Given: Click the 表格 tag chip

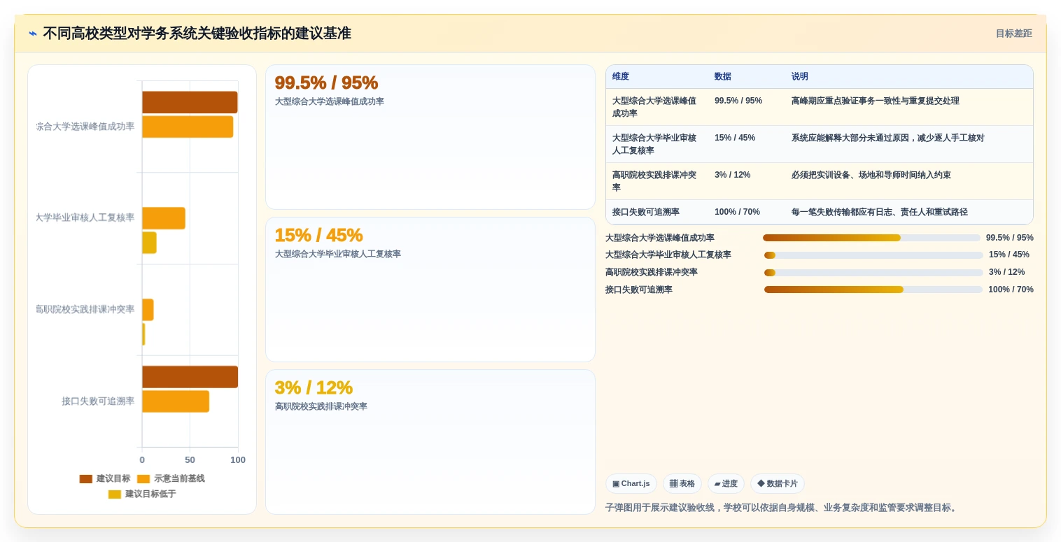Looking at the screenshot, I should (682, 483).
